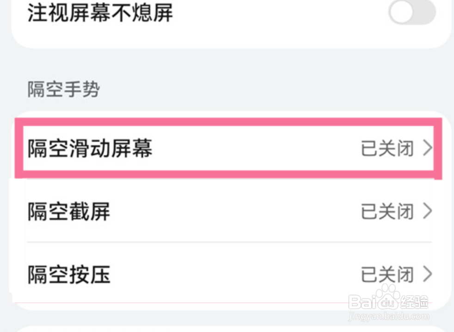
Task: Open the 隔空截屏 setting
Action: pyautogui.click(x=69, y=212)
